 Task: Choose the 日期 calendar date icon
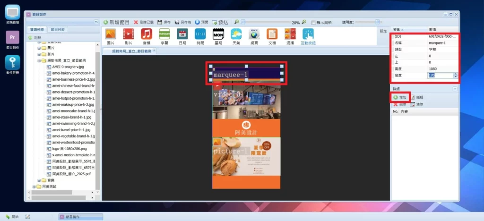182,34
